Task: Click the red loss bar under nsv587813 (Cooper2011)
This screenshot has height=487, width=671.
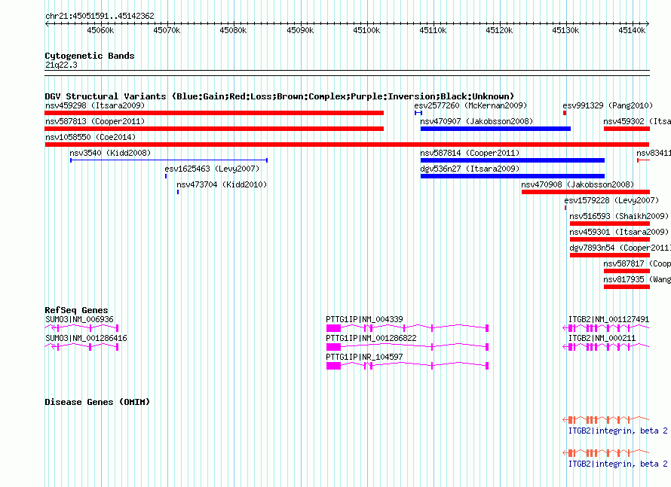Action: coord(214,129)
